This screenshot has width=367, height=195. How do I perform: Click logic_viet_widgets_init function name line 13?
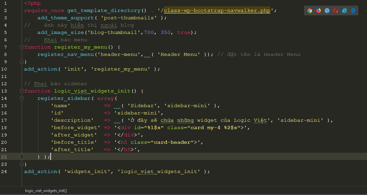93,91
